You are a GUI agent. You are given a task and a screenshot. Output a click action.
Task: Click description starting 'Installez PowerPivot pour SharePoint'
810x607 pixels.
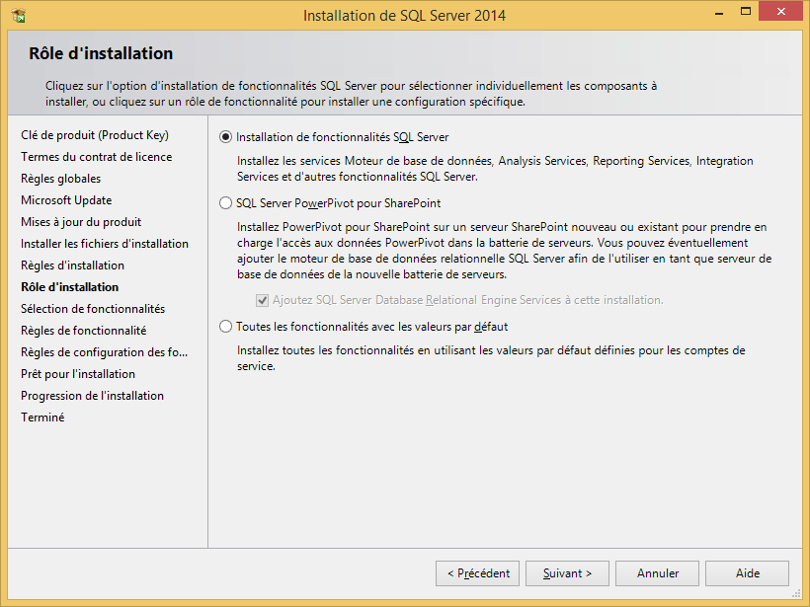[504, 251]
